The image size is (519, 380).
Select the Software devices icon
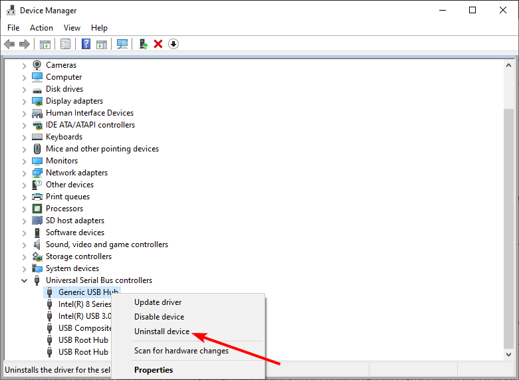[37, 233]
